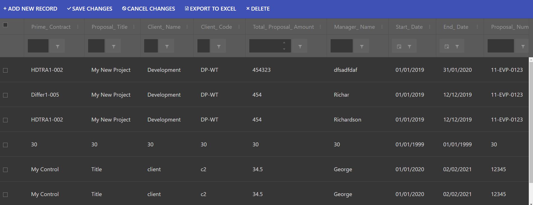Focus the Prime_Contract filter text box
Viewport: 533px width, 205px height.
(38, 46)
